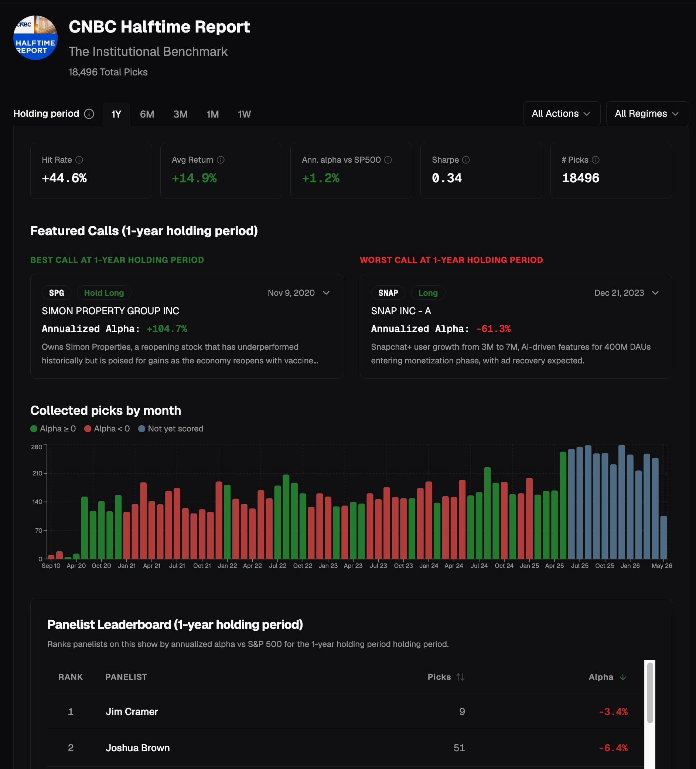696x769 pixels.
Task: Click the RANK column header
Action: [71, 677]
